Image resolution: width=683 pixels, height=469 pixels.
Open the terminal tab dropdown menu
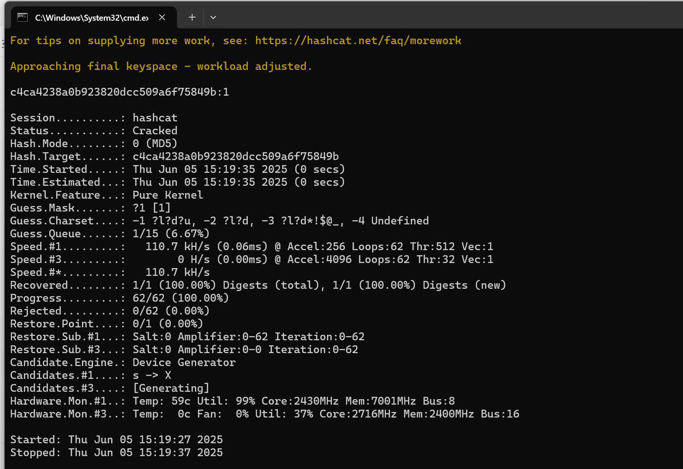point(213,17)
